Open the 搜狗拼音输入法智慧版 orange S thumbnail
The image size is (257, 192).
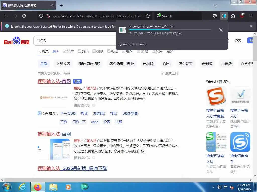point(216,96)
